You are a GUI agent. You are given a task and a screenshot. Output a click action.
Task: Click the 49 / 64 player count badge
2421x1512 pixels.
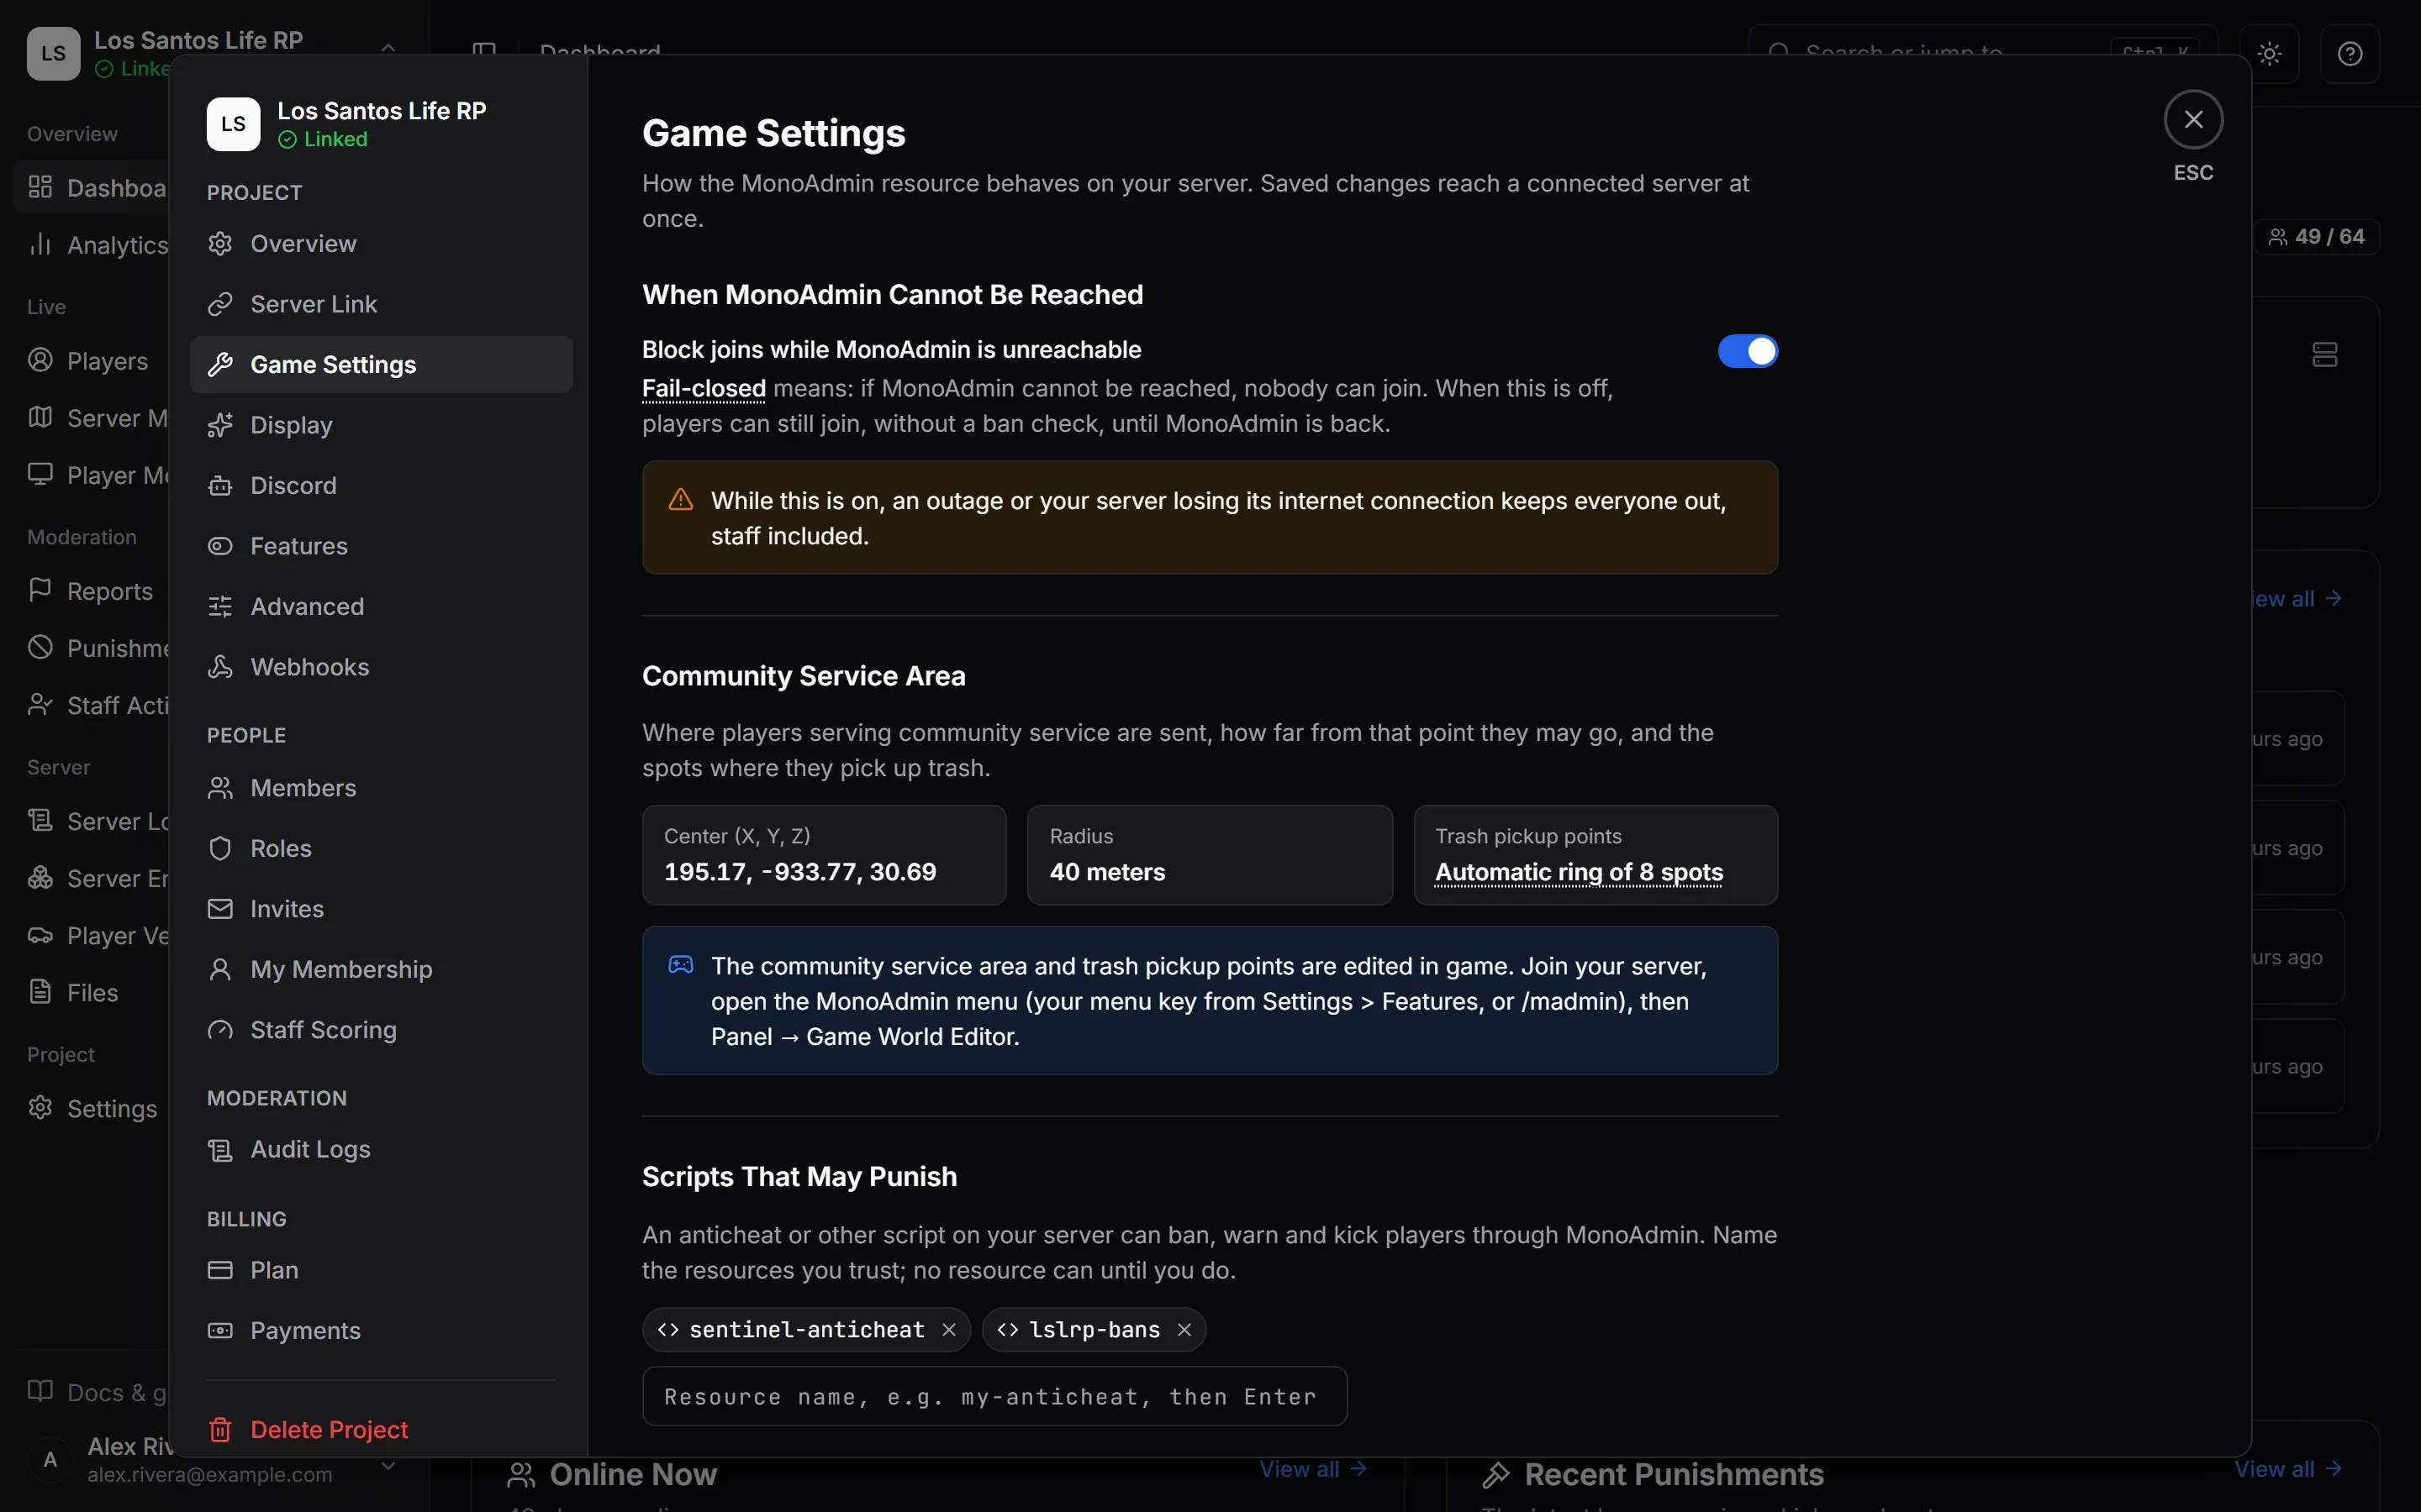click(2316, 237)
